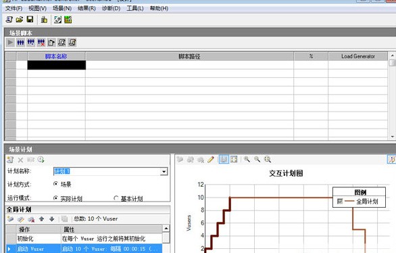This screenshot has height=253, width=396.
Task: Click the View Script icon in script toolbar
Action: click(72, 42)
